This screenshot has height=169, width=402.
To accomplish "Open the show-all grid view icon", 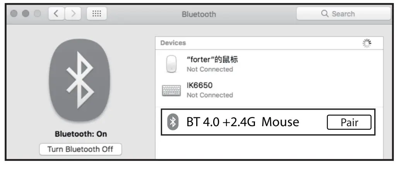I will [x=97, y=14].
